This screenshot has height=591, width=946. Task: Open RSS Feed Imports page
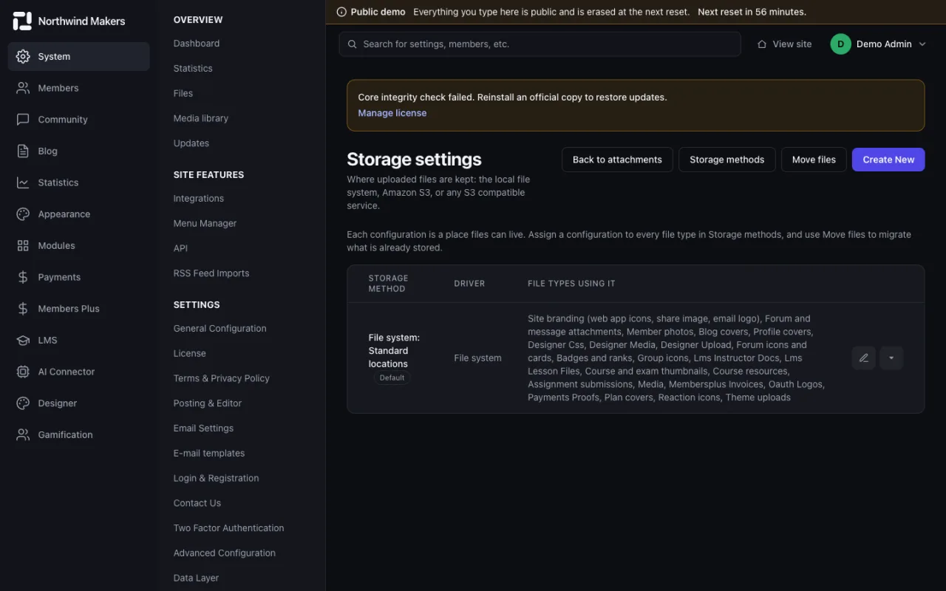(x=211, y=273)
